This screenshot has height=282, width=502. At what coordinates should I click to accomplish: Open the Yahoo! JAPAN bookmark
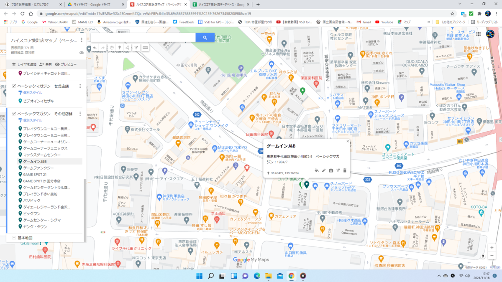[56, 22]
